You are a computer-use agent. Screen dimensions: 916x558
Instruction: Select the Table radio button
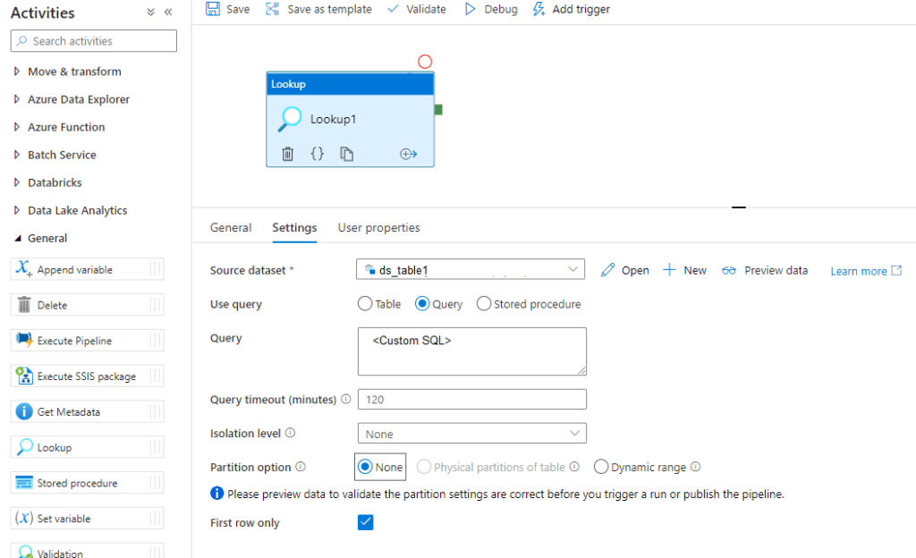tap(365, 304)
